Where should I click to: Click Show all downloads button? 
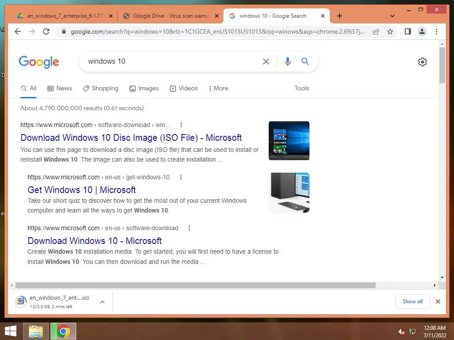coord(413,301)
